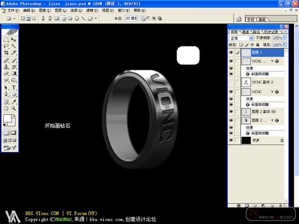Choose the Polygon shape in options bar
Screen dimensions: 299x224
tap(77, 18)
